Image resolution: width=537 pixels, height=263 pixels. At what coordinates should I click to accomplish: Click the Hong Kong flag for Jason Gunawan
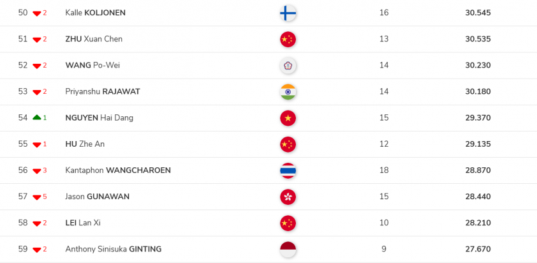288,197
